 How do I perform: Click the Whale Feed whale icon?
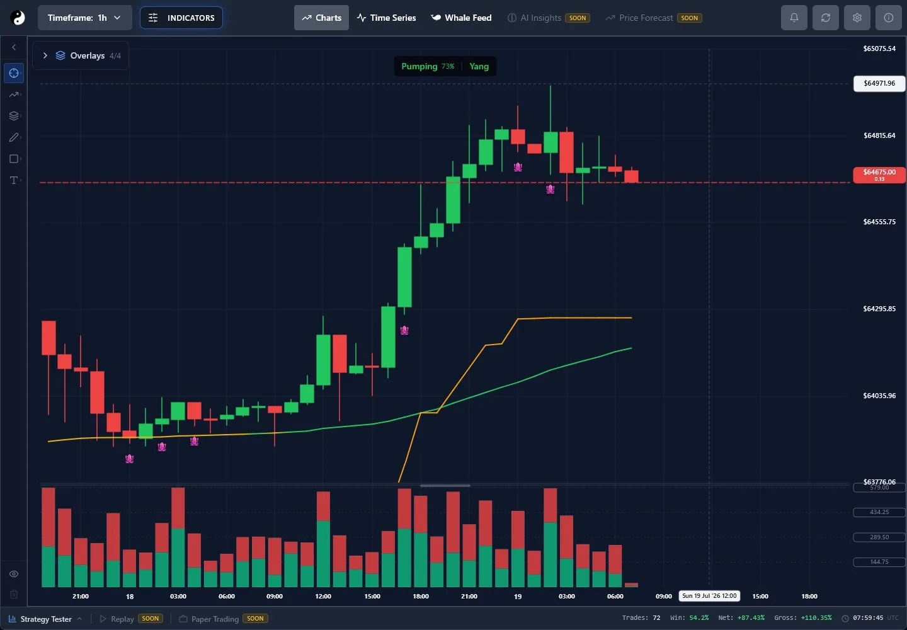pyautogui.click(x=436, y=18)
